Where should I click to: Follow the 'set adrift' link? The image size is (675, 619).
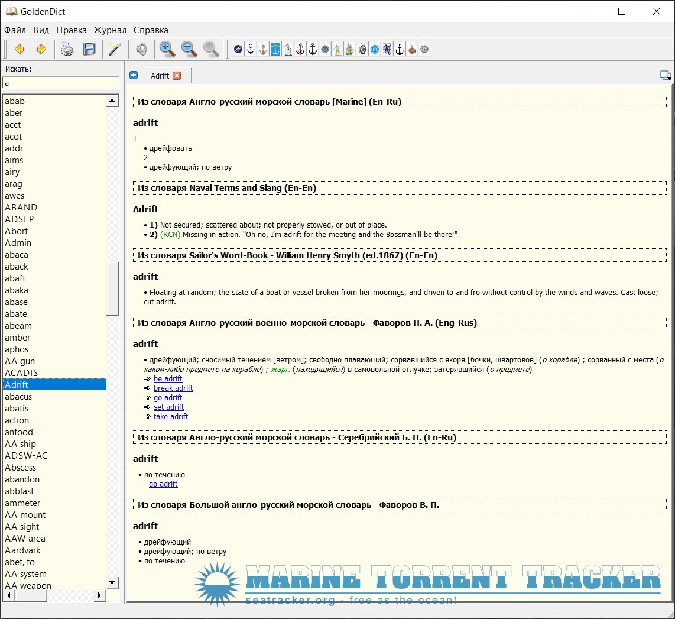169,407
